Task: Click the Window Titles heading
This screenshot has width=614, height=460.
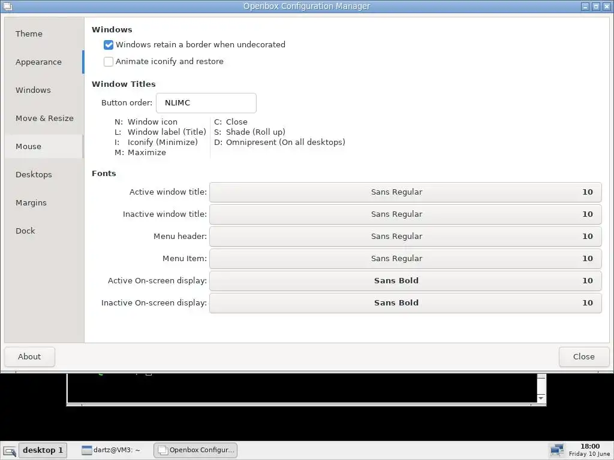Action: click(x=124, y=84)
